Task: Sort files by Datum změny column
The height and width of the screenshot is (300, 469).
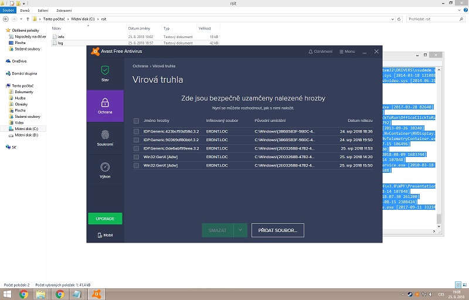Action: coord(139,28)
